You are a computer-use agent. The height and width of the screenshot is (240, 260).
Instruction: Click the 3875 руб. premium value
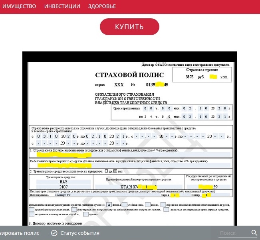point(195,77)
